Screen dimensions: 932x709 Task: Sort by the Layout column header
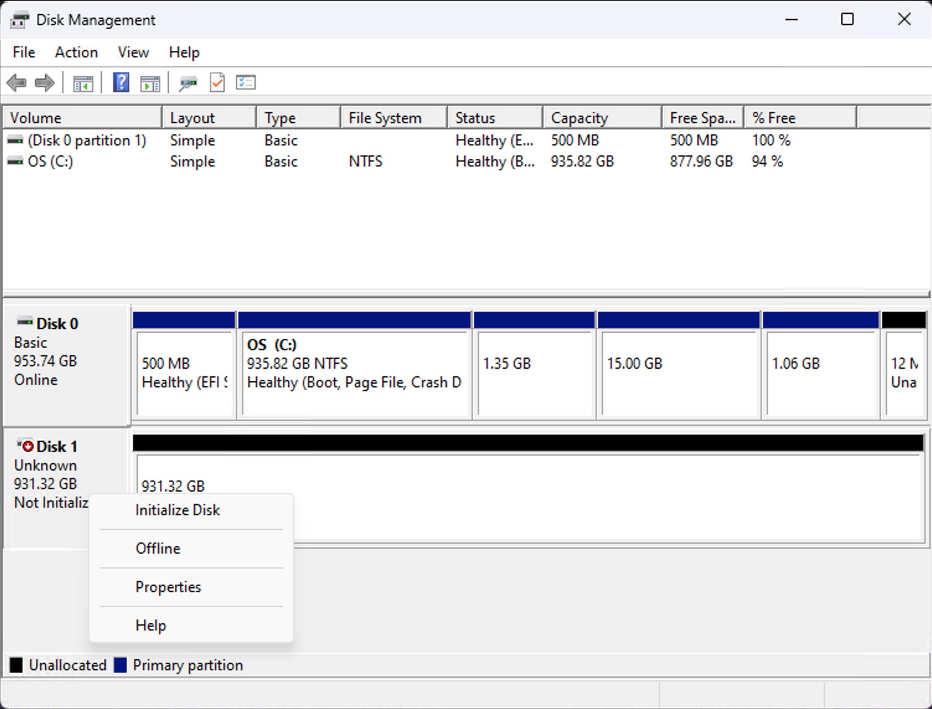coord(209,118)
